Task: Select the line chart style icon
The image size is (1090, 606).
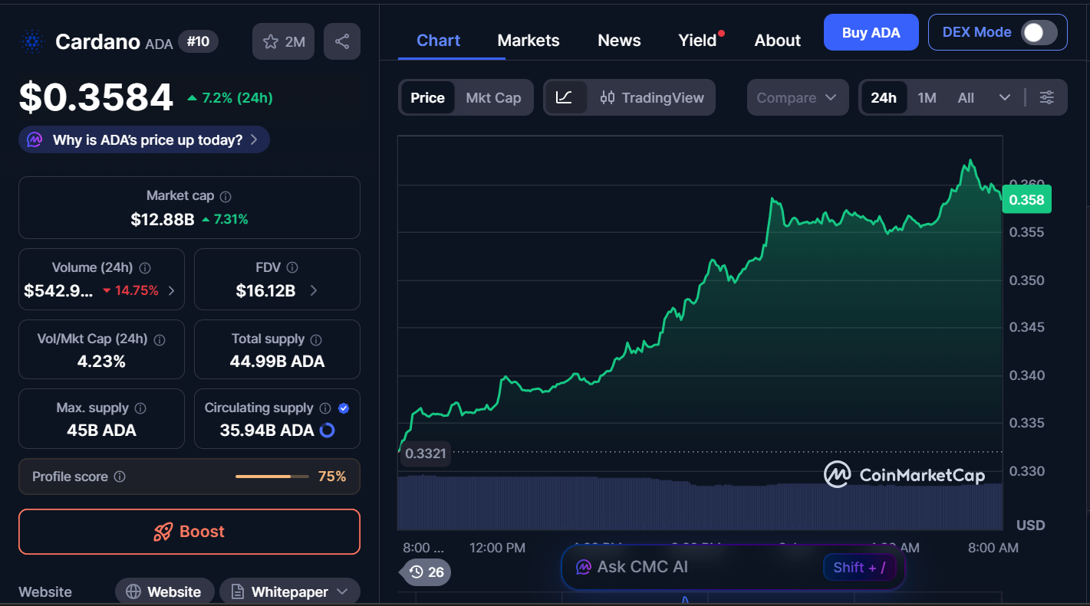Action: pos(565,97)
